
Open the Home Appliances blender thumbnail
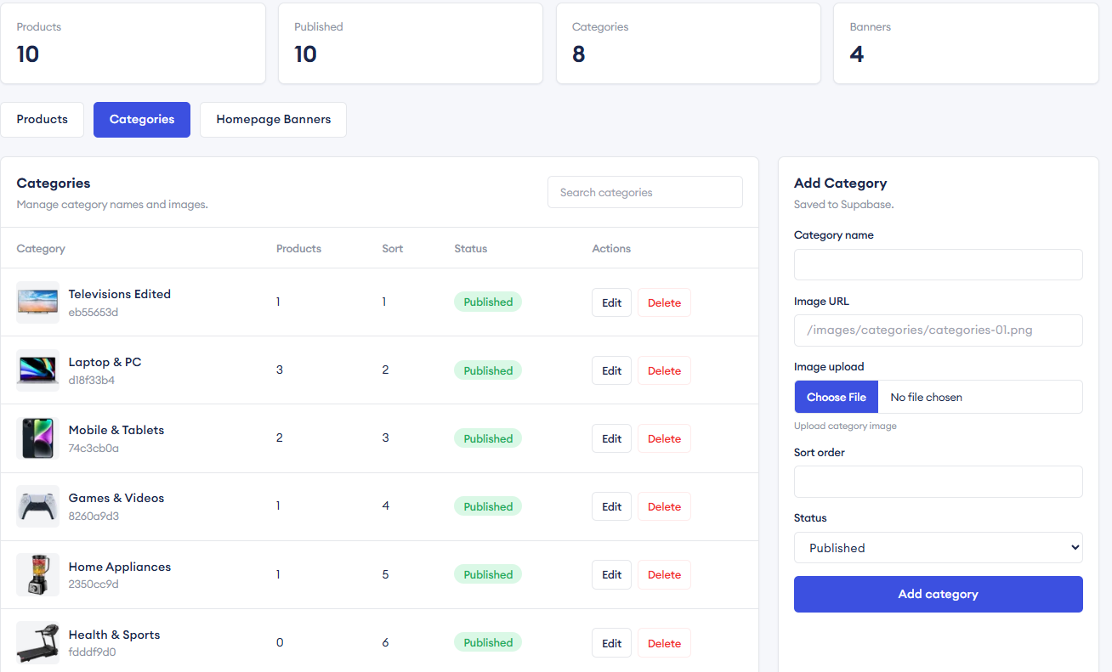(x=37, y=574)
